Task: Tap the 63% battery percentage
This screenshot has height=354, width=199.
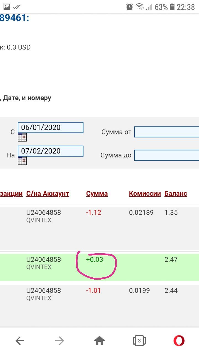Action: tap(161, 7)
